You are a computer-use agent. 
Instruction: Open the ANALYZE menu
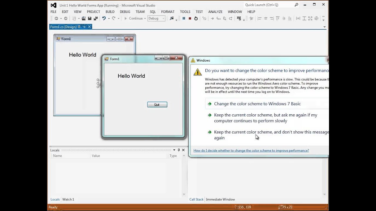(215, 12)
